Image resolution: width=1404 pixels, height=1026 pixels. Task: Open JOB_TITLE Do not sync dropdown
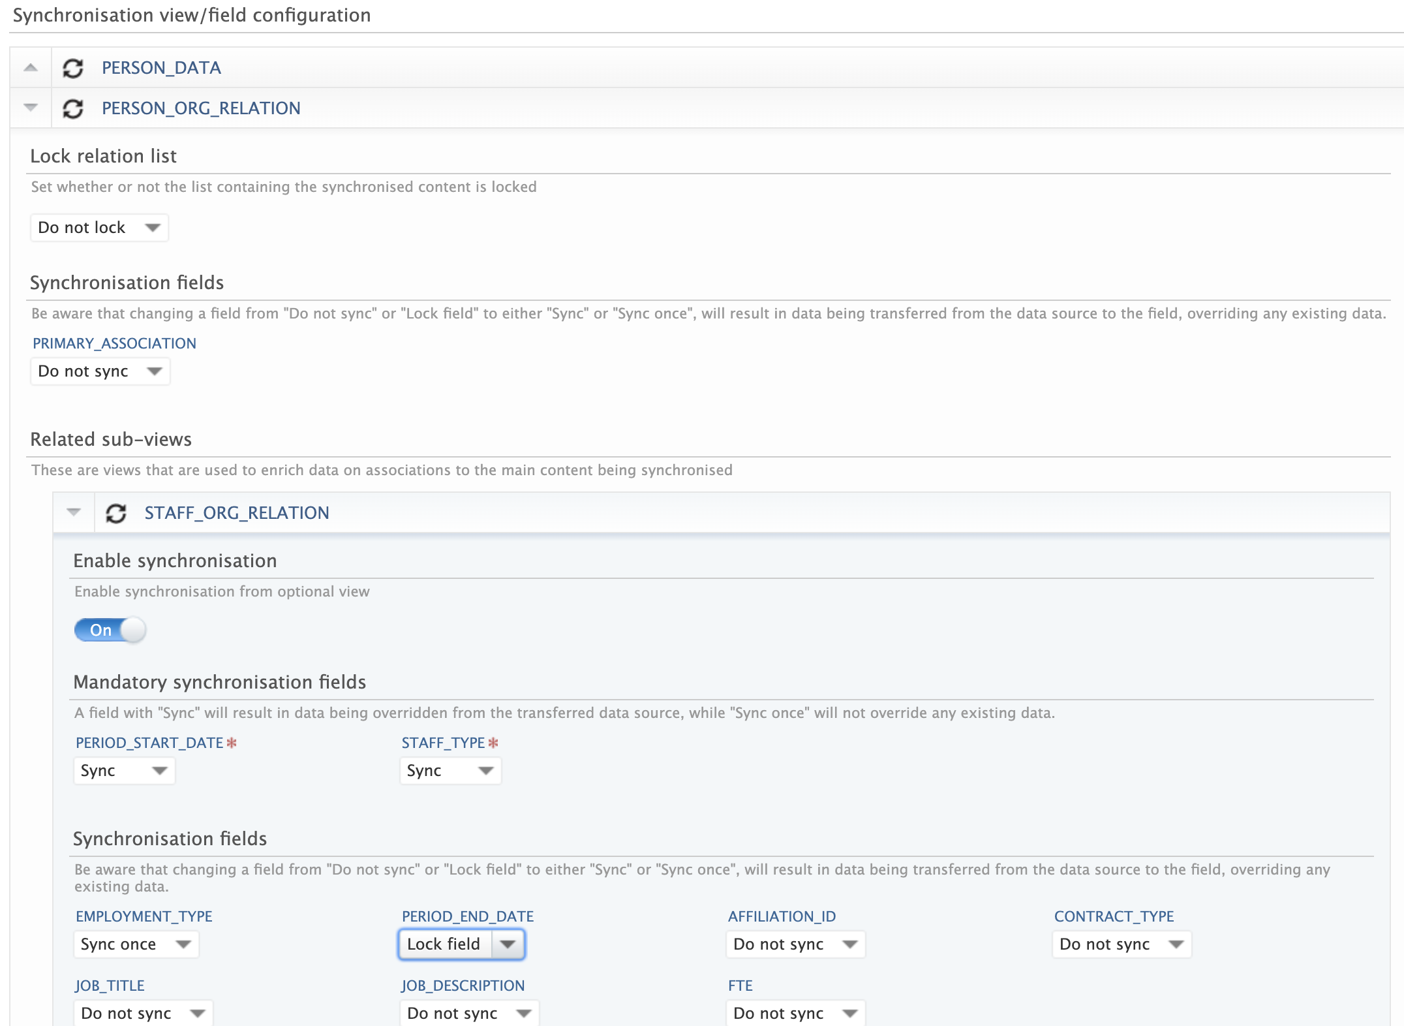[143, 1013]
